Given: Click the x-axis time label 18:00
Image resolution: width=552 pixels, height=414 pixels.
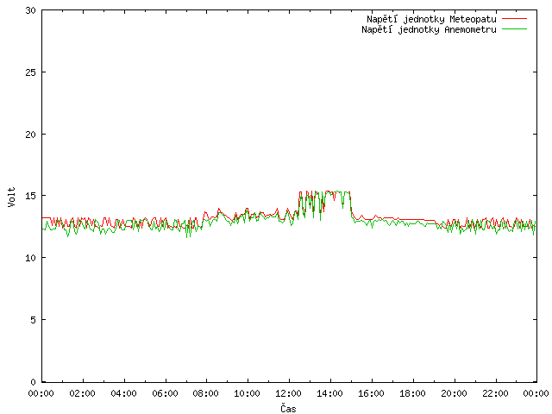Looking at the screenshot, I should point(412,393).
